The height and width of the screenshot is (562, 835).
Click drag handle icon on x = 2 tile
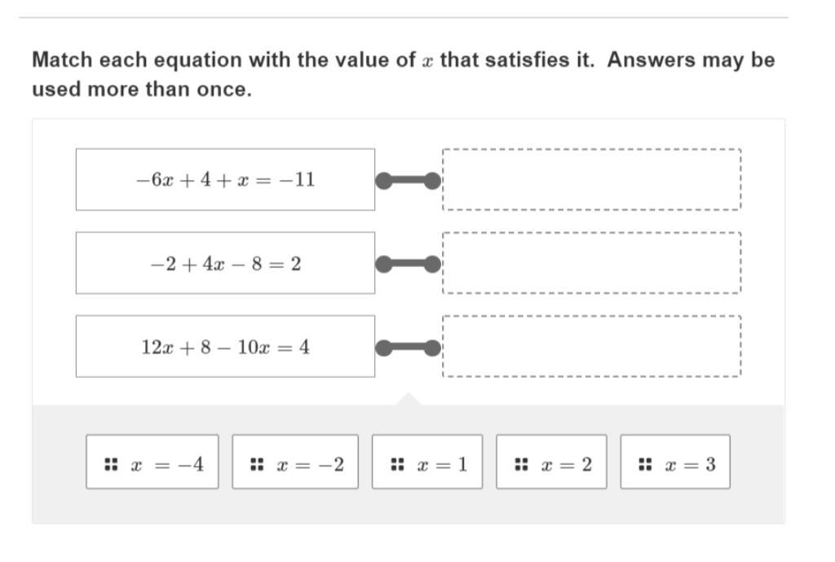click(521, 464)
